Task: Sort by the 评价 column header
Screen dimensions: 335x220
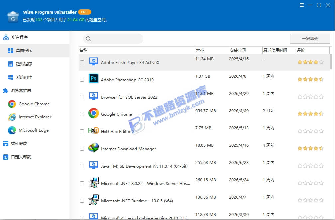Action: pyautogui.click(x=312, y=50)
